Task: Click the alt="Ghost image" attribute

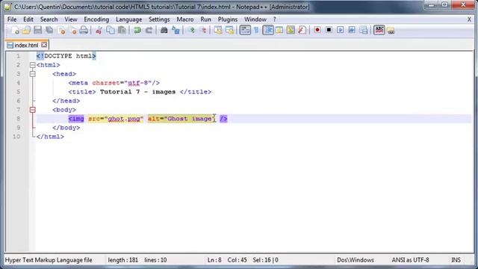Action: click(x=181, y=119)
